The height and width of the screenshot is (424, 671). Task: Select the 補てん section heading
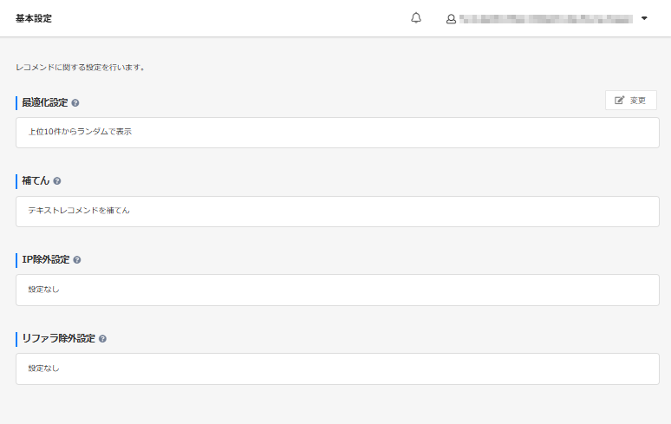point(36,181)
